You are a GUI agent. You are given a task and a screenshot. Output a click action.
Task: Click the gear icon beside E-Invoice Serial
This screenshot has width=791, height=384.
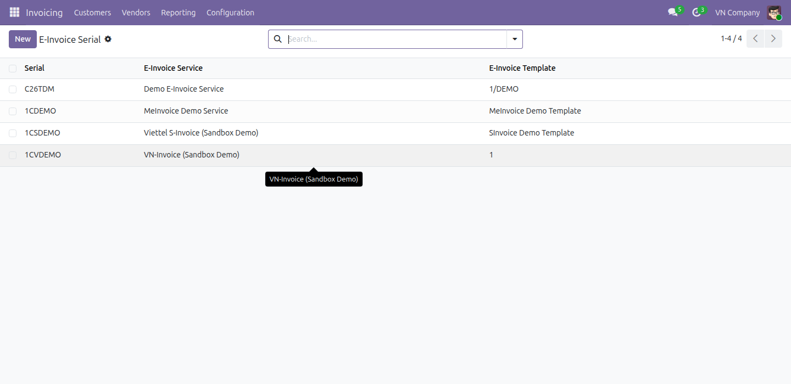pyautogui.click(x=108, y=39)
